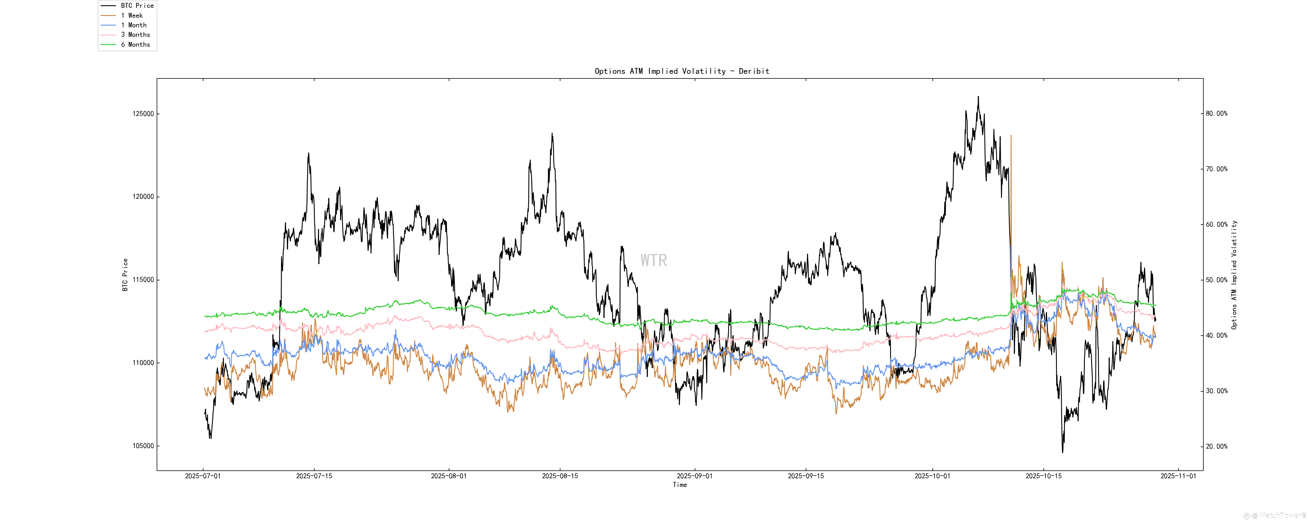Click the 80.00% volatility tick label
This screenshot has width=1308, height=523.
click(1216, 113)
